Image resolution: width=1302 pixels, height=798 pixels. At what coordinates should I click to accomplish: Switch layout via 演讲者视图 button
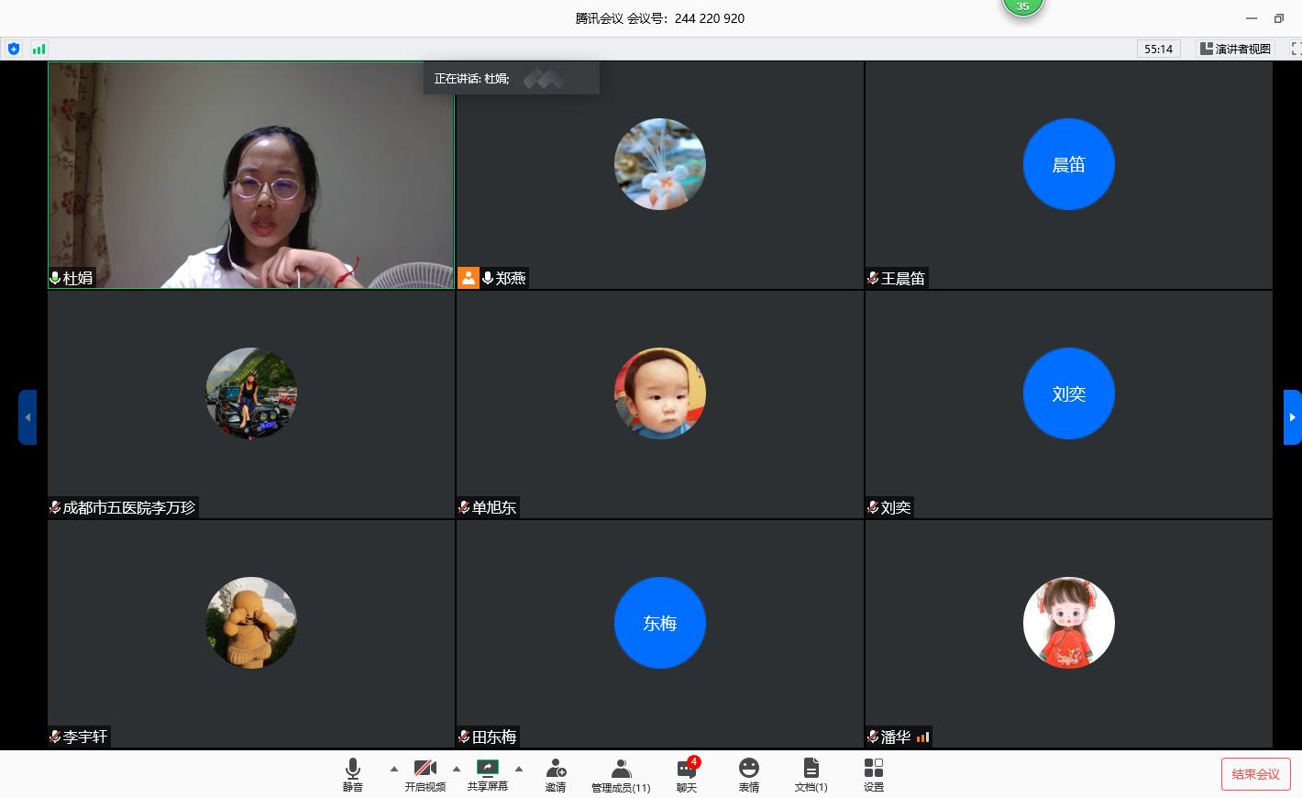click(x=1235, y=49)
